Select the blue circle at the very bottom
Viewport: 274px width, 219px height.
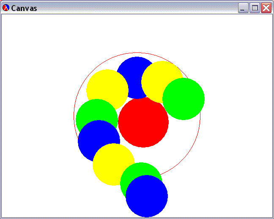(x=147, y=197)
